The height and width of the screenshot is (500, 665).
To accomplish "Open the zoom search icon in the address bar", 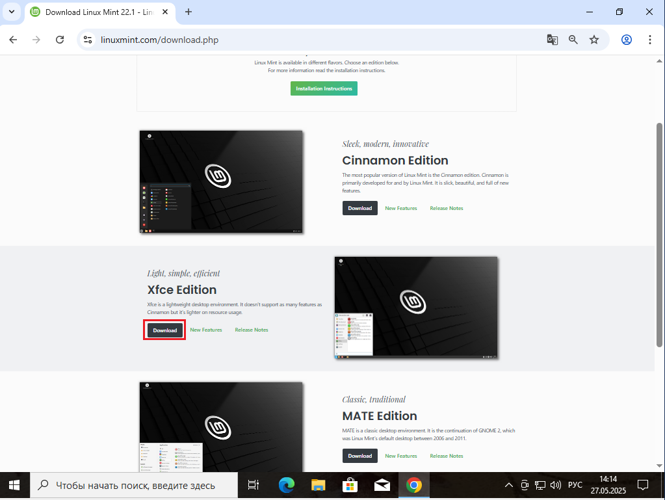I will tap(573, 40).
